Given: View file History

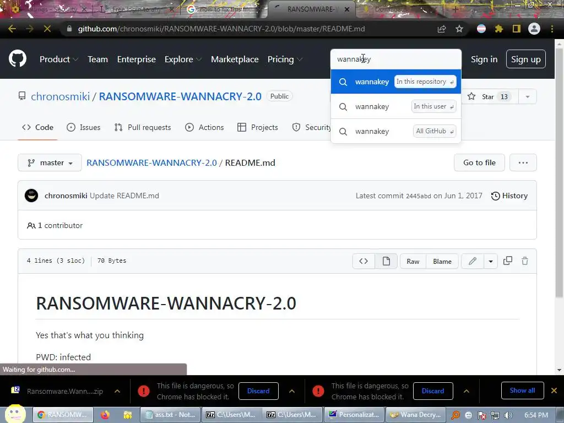Looking at the screenshot, I should [x=509, y=196].
